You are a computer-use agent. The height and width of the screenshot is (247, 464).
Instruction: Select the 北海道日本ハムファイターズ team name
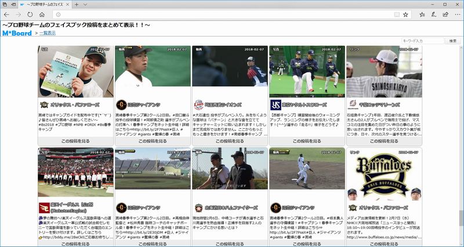point(231,208)
